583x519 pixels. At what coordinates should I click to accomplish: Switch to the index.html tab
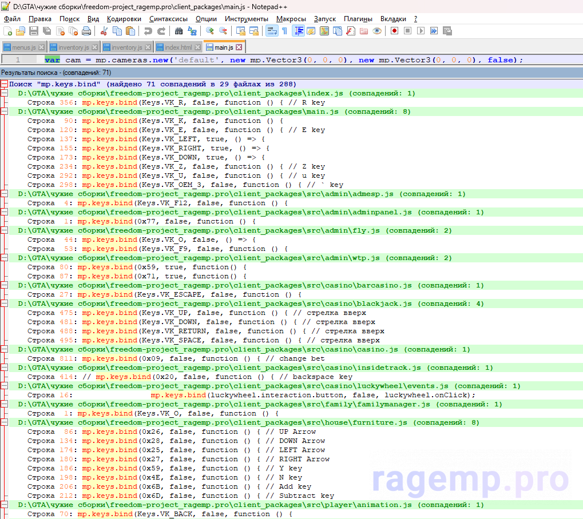click(x=178, y=47)
